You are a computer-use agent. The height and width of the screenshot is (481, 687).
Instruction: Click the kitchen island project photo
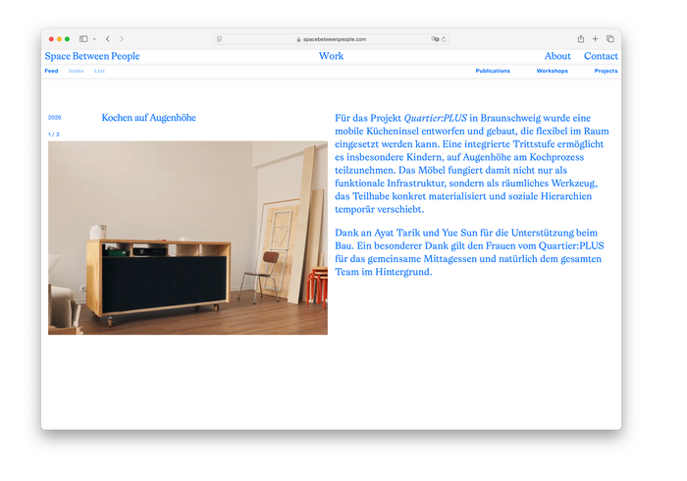pos(187,238)
